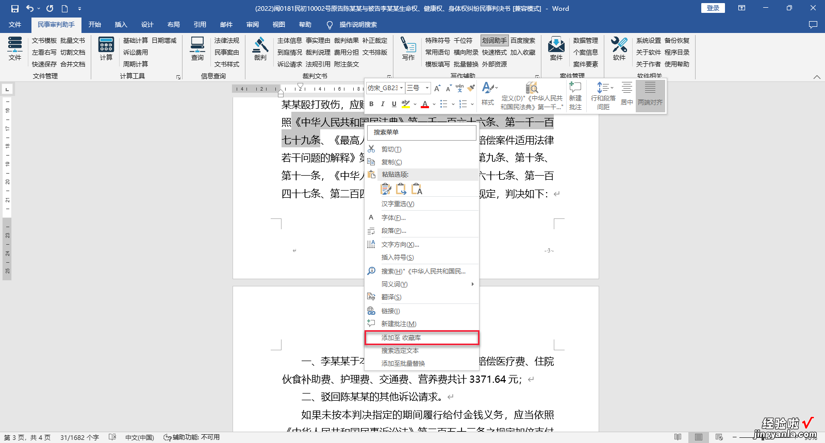Open the 计算 calculator tool
Screen dimensions: 825x443
pos(106,49)
